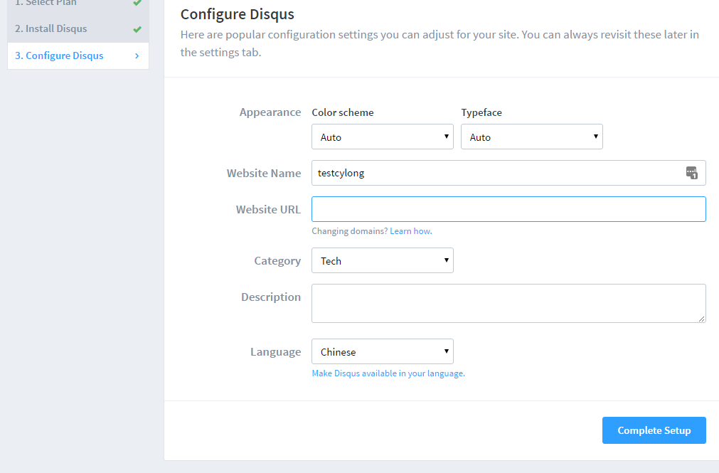Click the Color scheme dropdown arrow
Viewport: 719px width, 473px height.
click(446, 137)
